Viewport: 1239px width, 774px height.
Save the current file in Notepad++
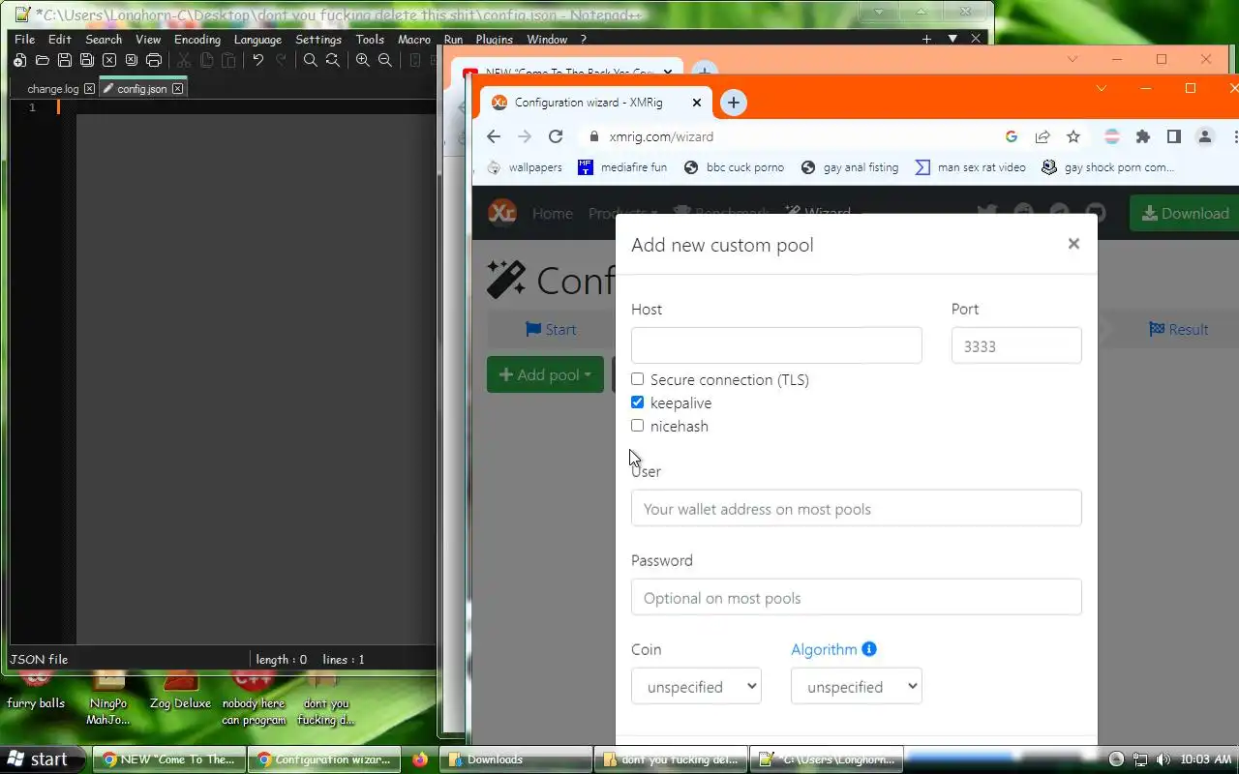click(64, 60)
